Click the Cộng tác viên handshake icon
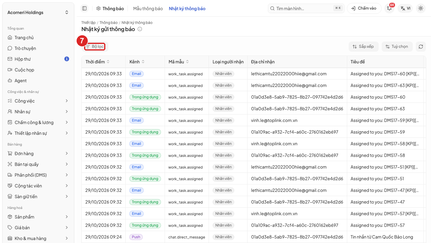431x243 pixels. point(10,186)
